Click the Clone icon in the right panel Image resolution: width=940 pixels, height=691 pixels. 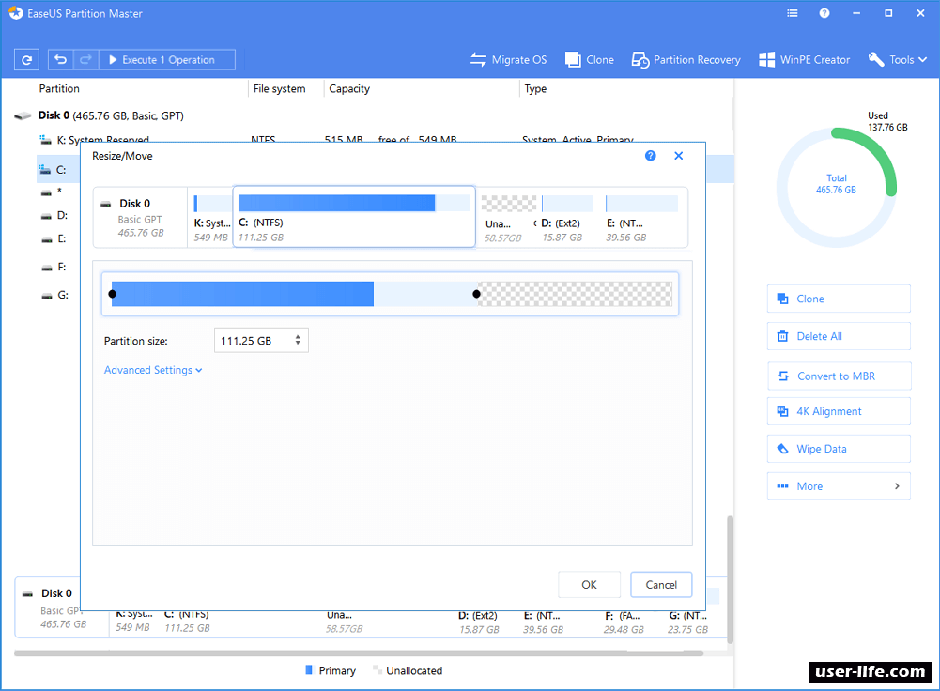pyautogui.click(x=782, y=299)
